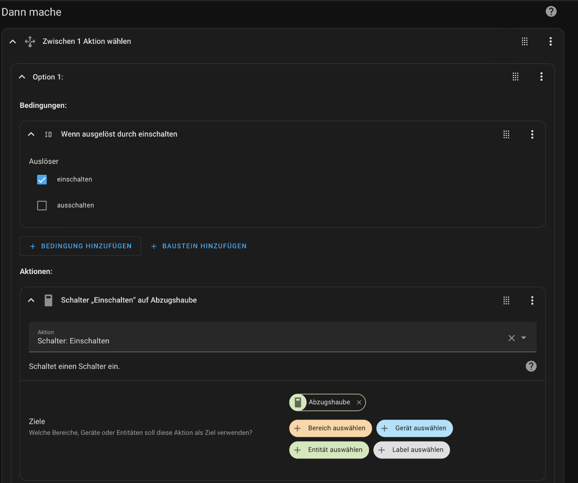578x483 pixels.
Task: Enable the 'ausschalten' trigger checkbox
Action: pyautogui.click(x=42, y=205)
